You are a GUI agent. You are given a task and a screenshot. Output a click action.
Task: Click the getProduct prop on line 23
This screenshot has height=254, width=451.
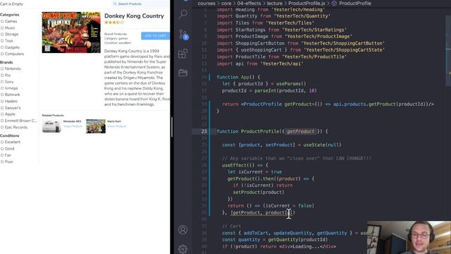pos(301,131)
